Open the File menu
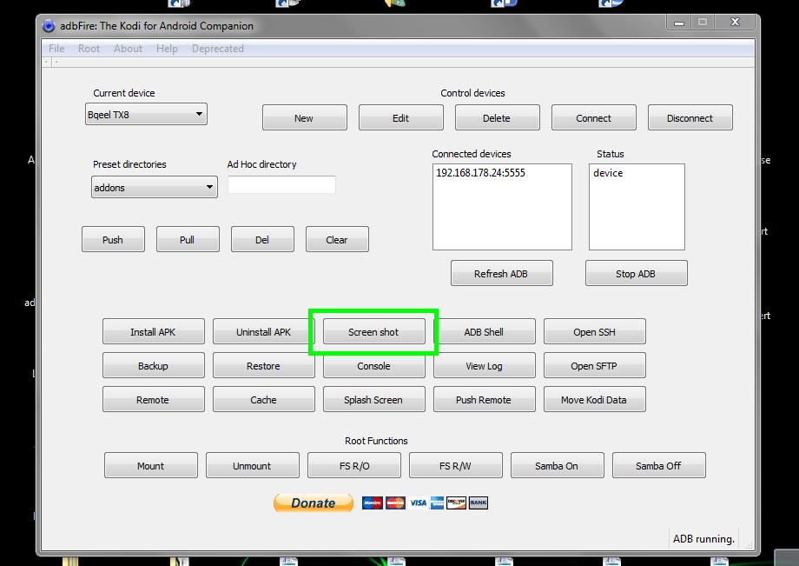799x566 pixels. click(x=56, y=49)
